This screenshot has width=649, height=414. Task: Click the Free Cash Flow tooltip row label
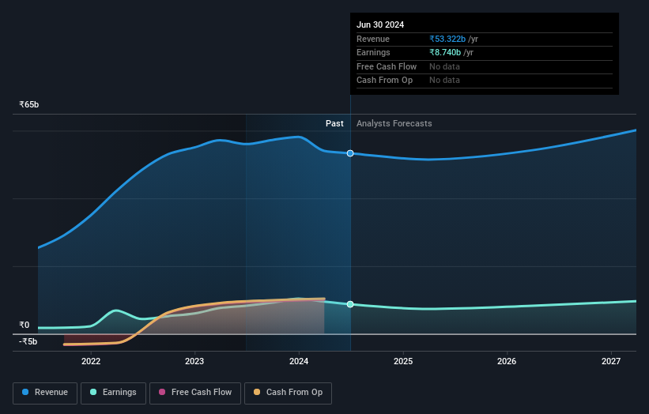387,66
